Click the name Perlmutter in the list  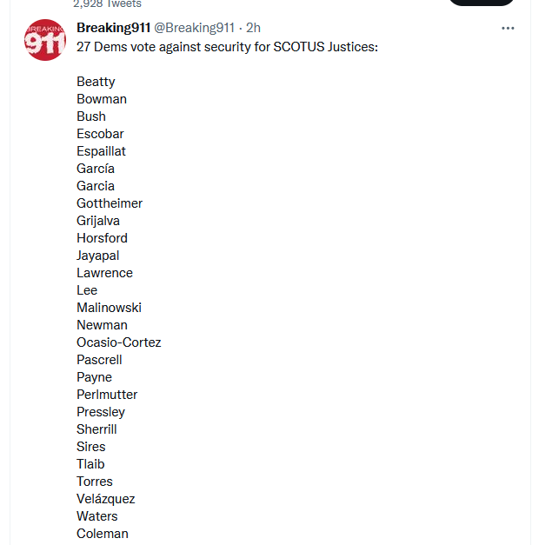(x=107, y=395)
